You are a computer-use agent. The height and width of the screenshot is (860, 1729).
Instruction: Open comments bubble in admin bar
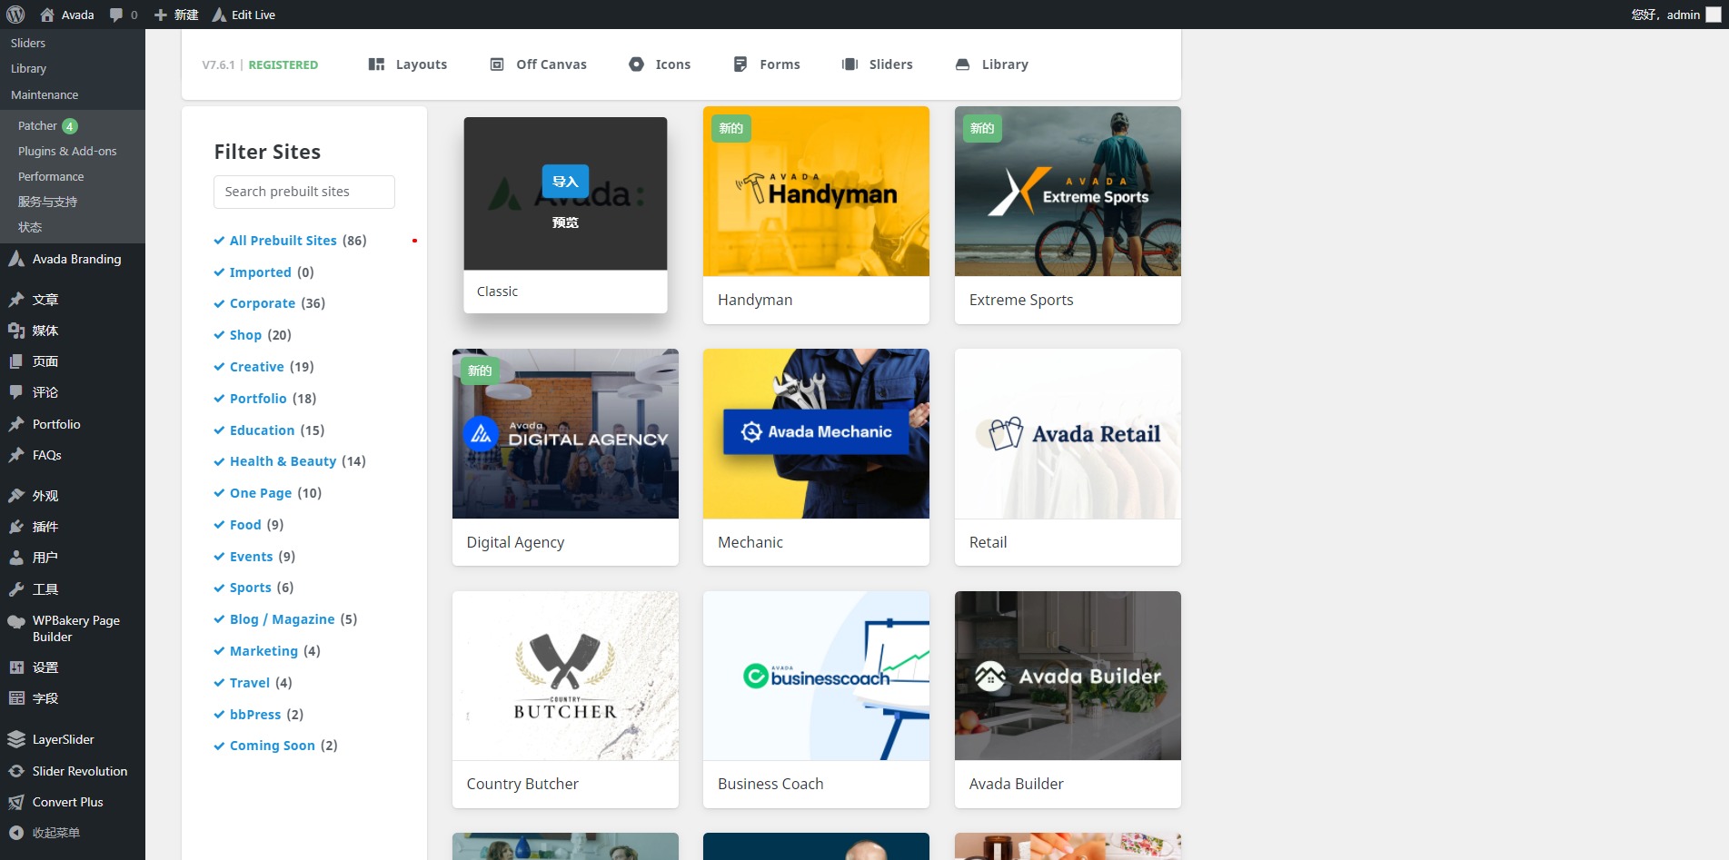click(115, 15)
